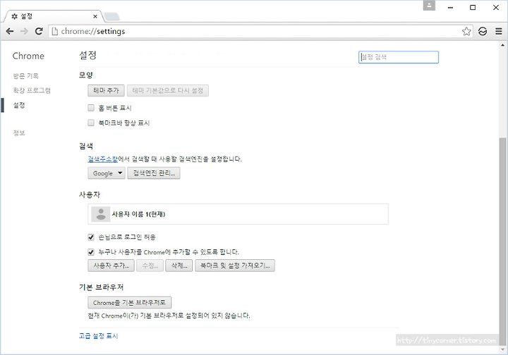Click the 수정... button
508x355 pixels.
click(x=150, y=266)
